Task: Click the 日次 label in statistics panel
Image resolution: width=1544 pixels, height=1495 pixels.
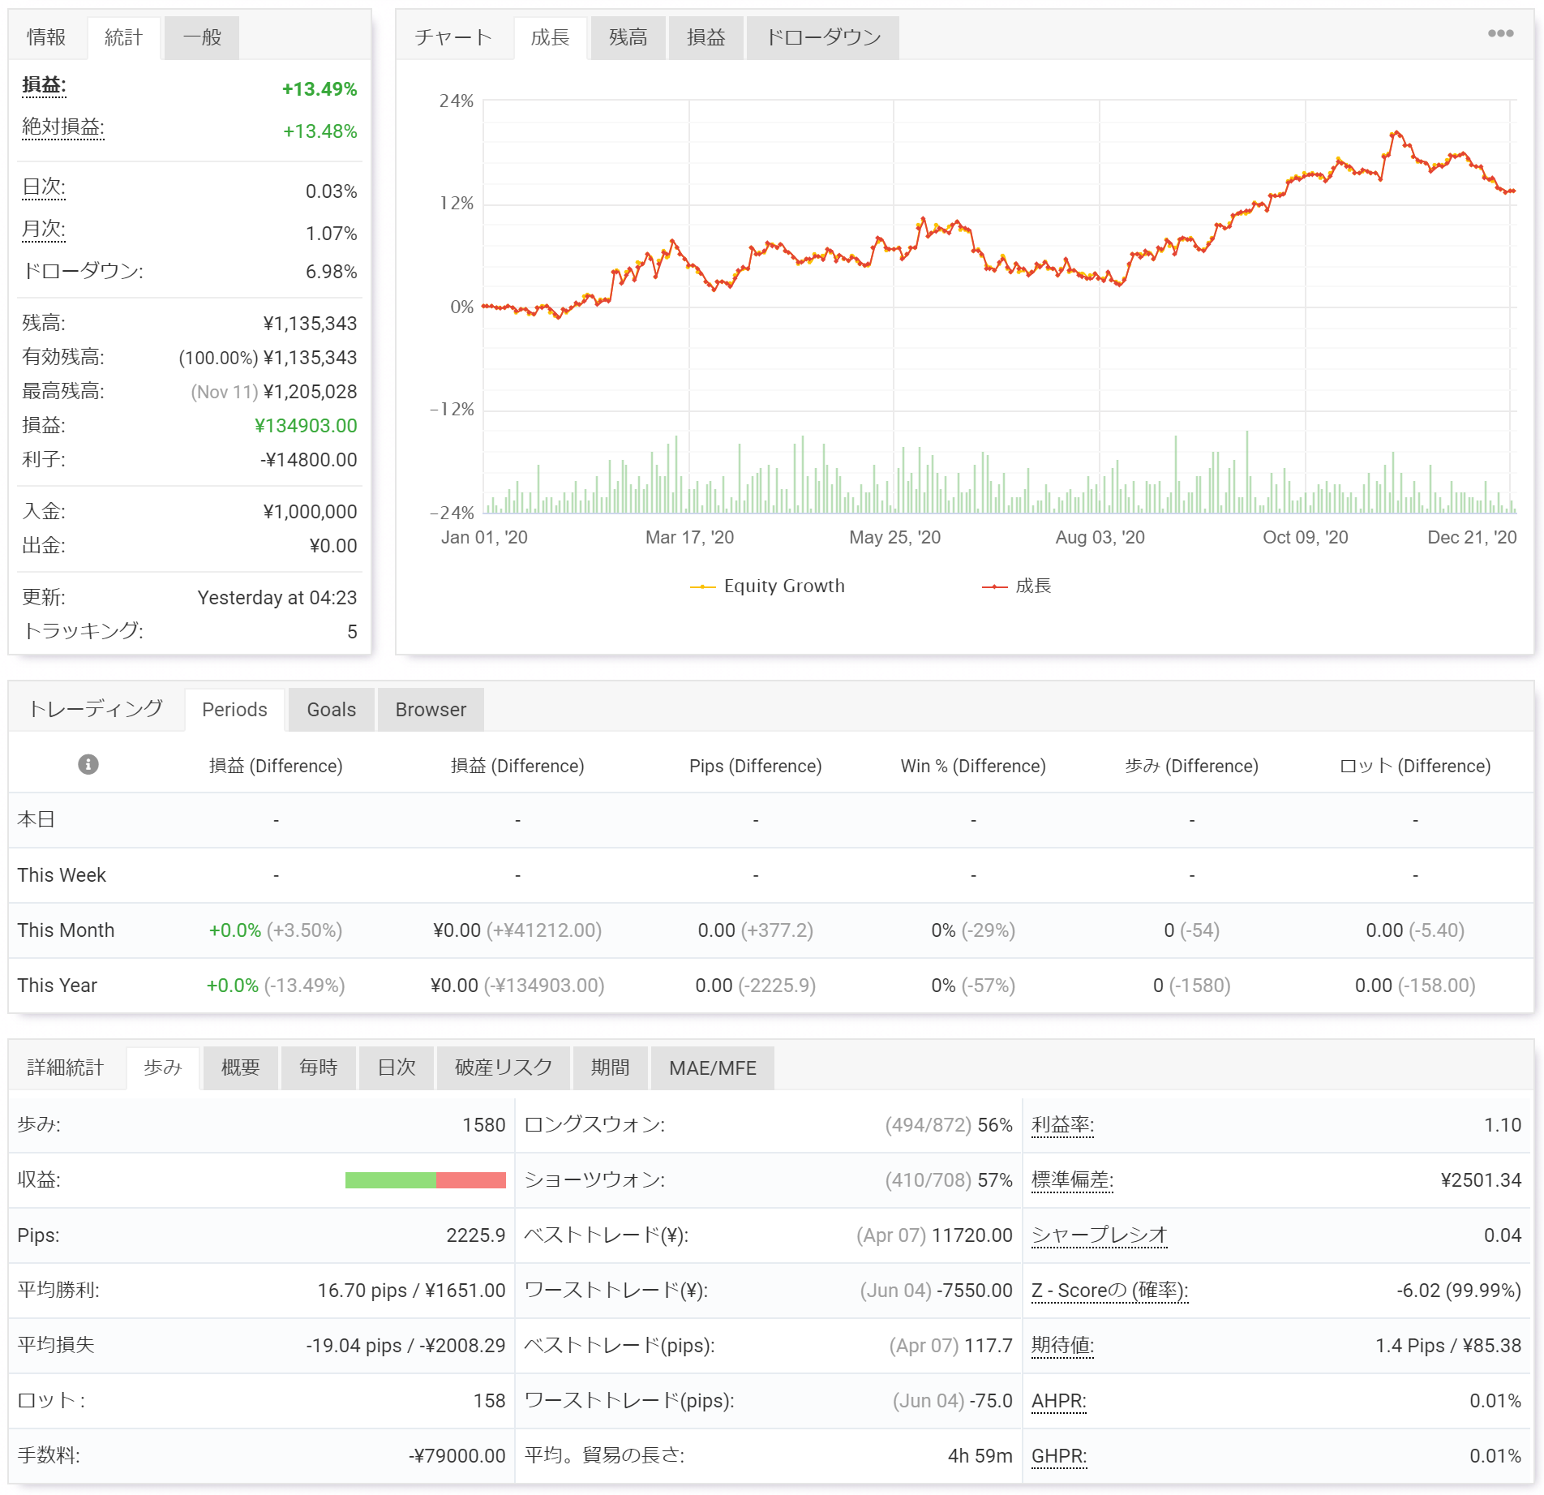Action: tap(44, 187)
